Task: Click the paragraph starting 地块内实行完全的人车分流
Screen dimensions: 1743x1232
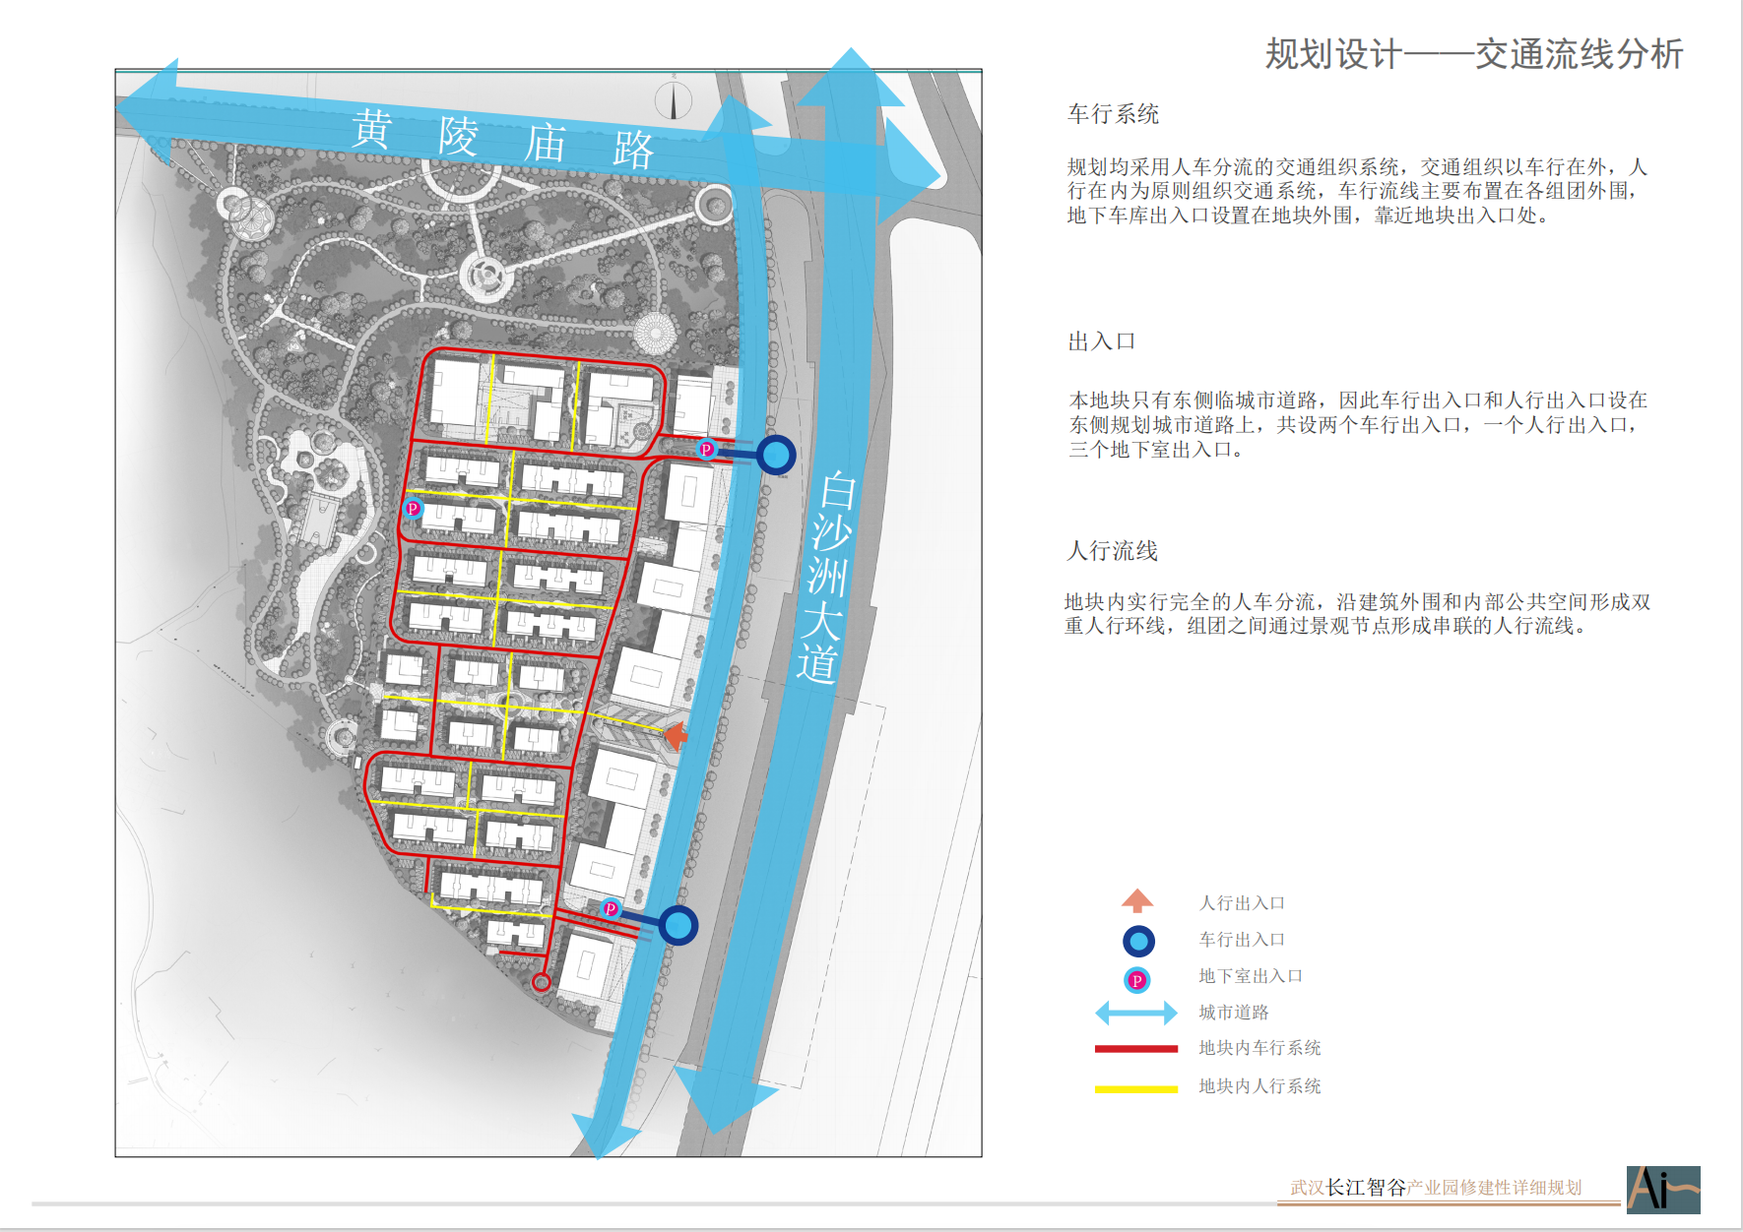Action: click(x=1358, y=614)
